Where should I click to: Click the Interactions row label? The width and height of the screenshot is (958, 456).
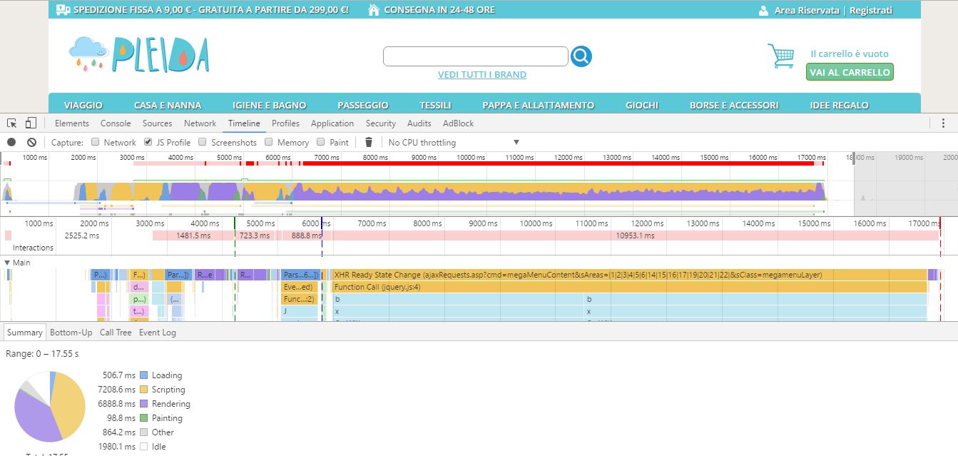34,248
